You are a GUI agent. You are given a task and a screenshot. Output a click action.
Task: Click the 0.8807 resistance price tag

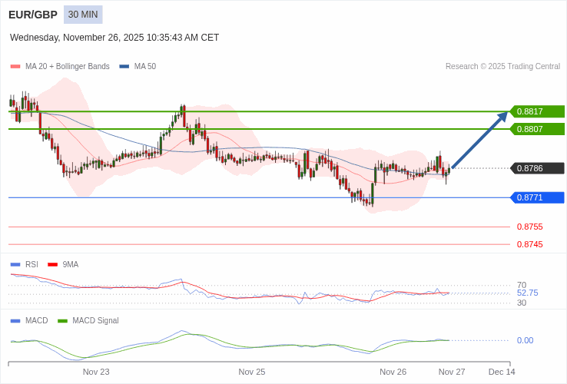click(x=537, y=129)
